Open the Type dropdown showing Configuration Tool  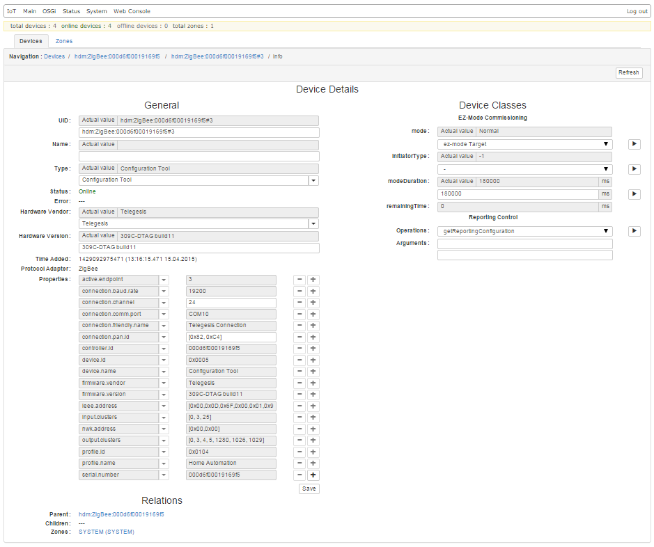313,180
